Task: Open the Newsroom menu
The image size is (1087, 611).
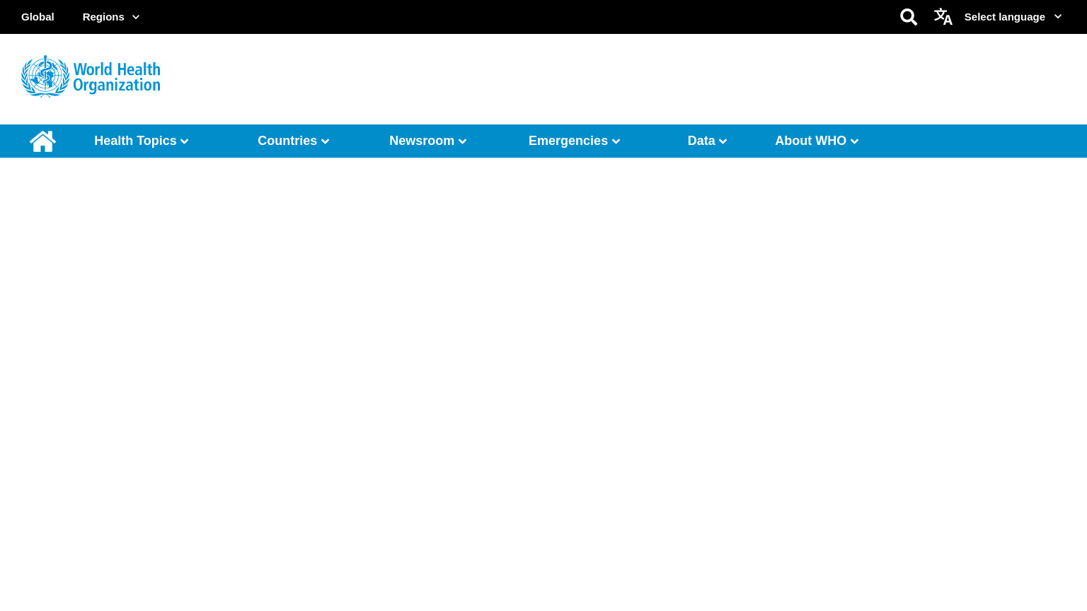Action: 428,141
